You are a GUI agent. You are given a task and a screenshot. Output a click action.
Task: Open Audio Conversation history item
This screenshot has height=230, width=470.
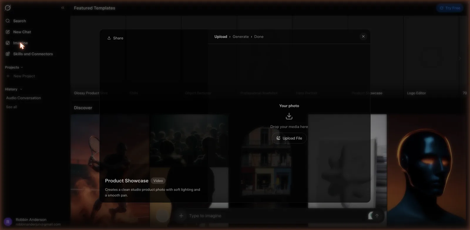23,98
